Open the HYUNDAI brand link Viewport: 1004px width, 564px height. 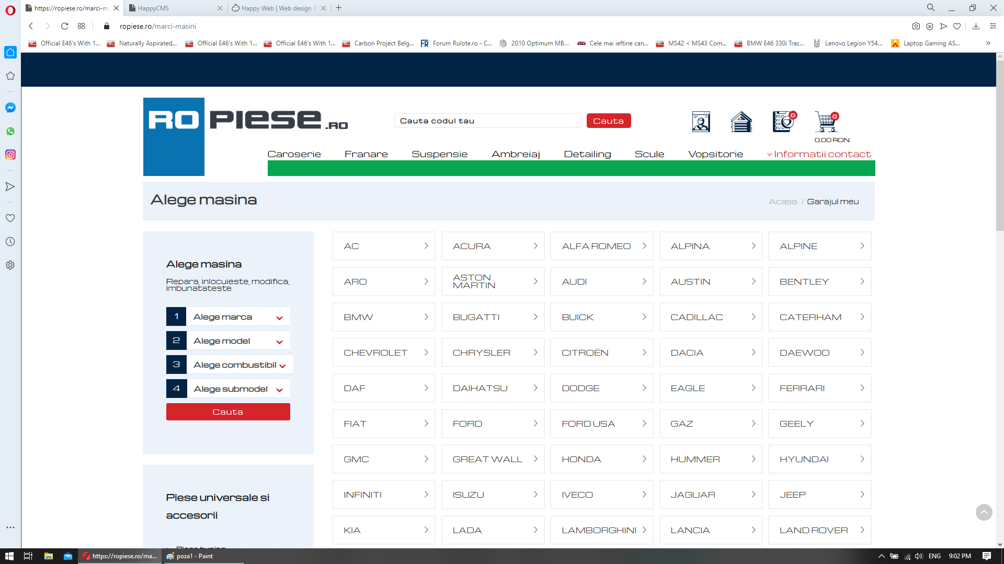click(x=819, y=459)
